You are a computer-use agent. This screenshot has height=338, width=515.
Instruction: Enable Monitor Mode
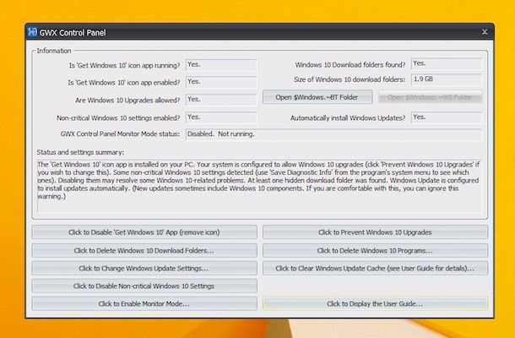pyautogui.click(x=144, y=303)
